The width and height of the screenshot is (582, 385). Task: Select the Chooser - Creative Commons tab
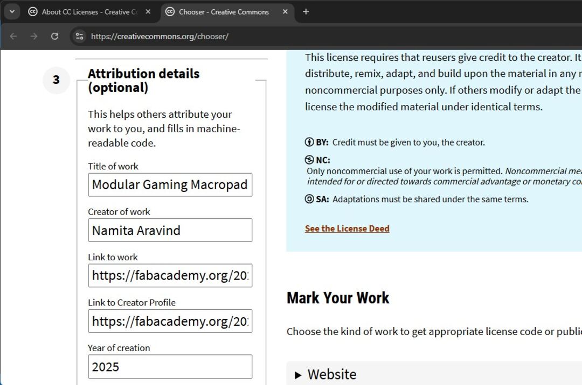227,12
